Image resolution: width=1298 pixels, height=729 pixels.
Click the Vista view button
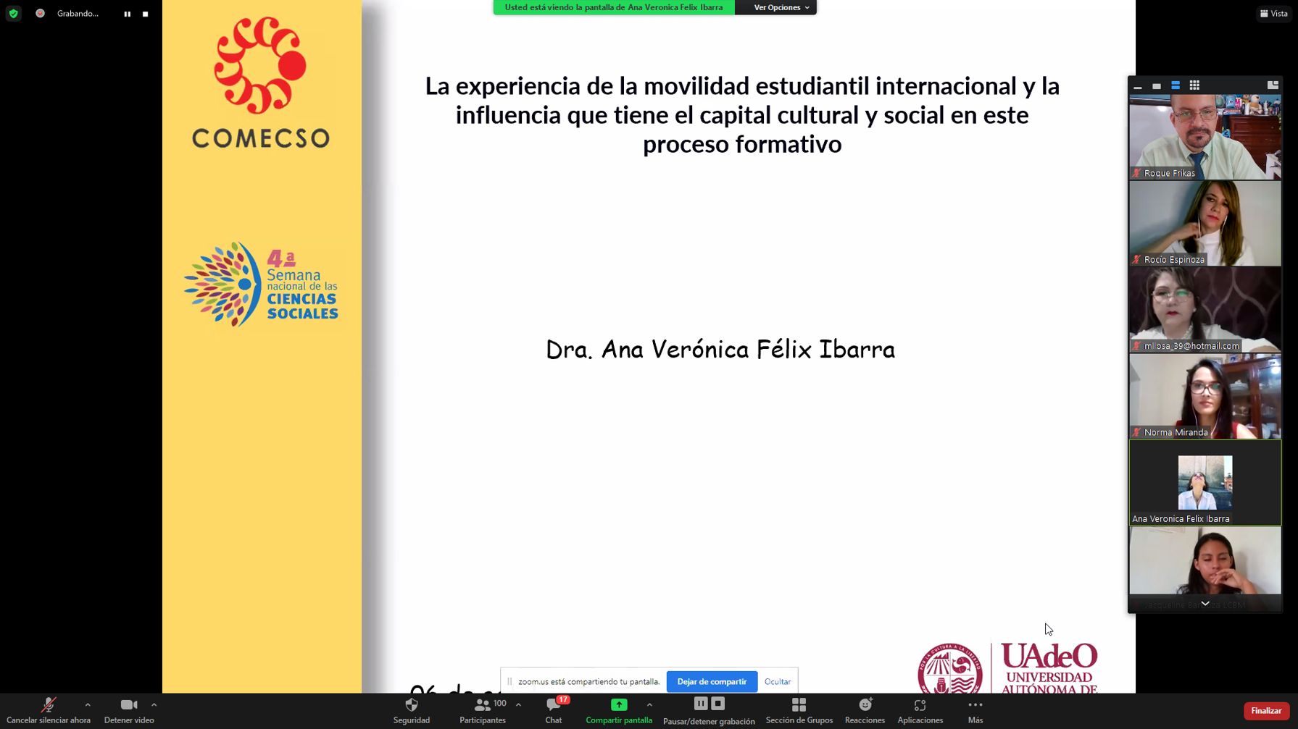tap(1273, 14)
